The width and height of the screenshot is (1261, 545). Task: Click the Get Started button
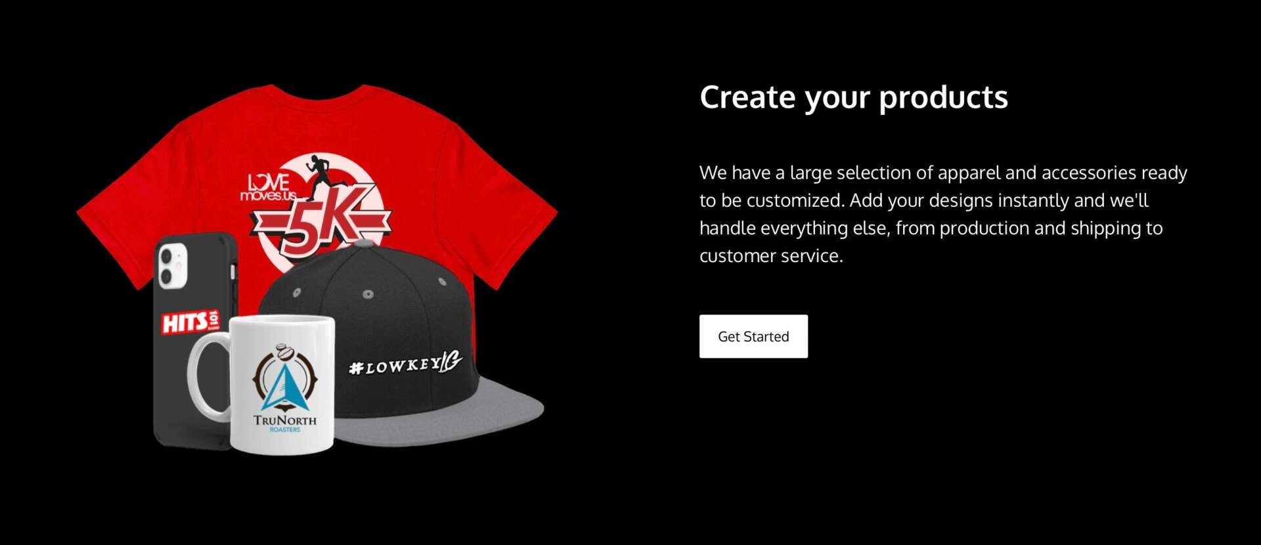click(753, 336)
